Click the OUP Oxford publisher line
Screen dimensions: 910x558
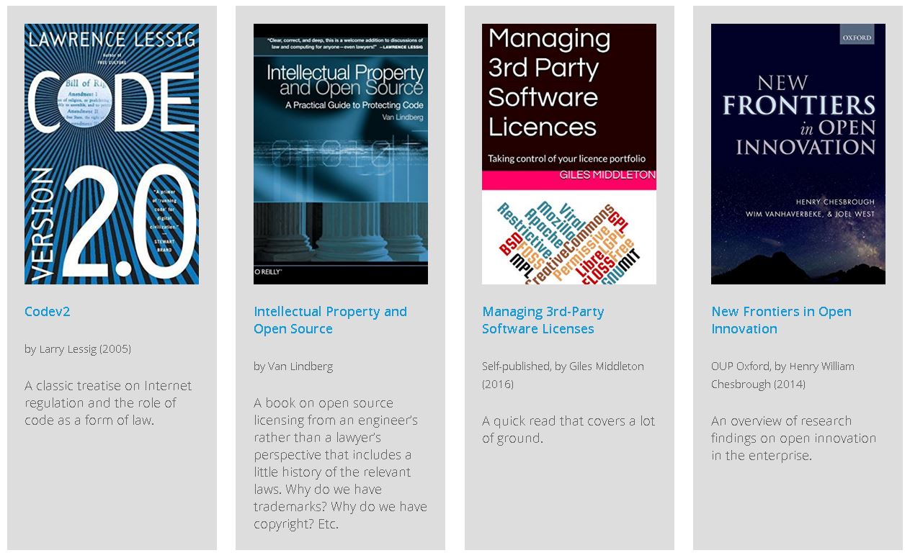(x=782, y=374)
